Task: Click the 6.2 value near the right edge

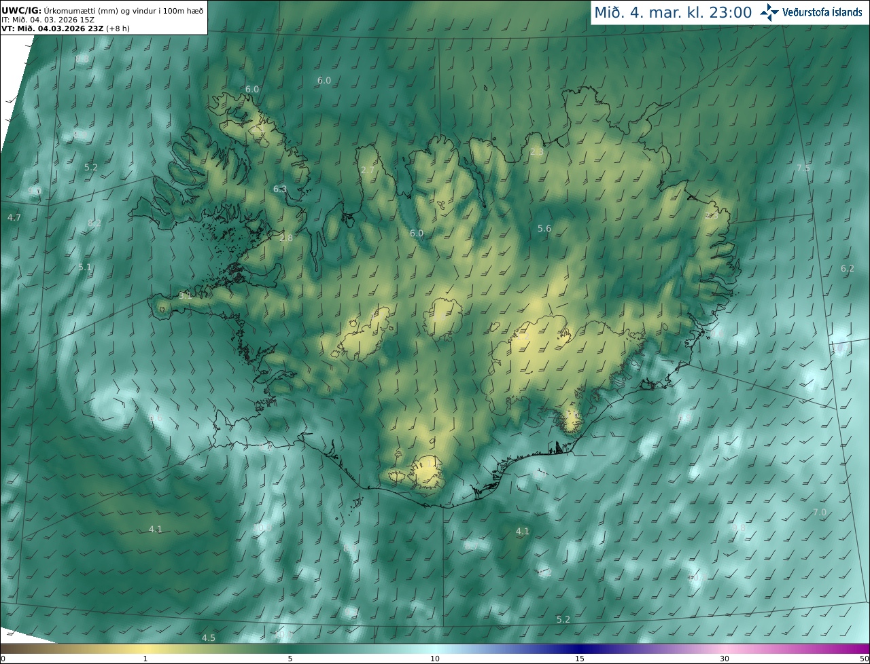Action: coord(847,268)
